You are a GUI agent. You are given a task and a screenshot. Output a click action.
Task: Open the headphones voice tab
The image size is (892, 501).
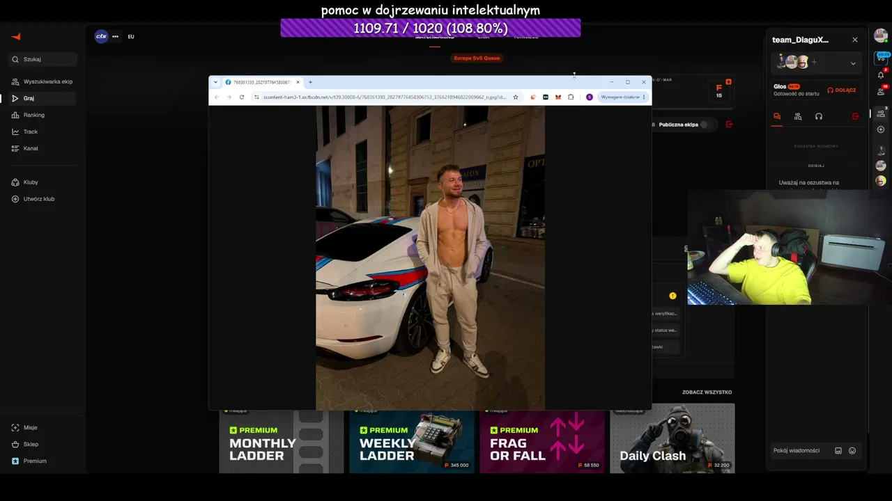point(819,116)
